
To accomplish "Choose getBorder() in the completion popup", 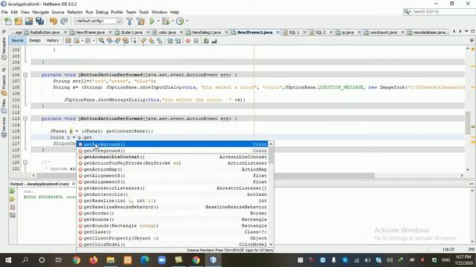I will [173, 213].
